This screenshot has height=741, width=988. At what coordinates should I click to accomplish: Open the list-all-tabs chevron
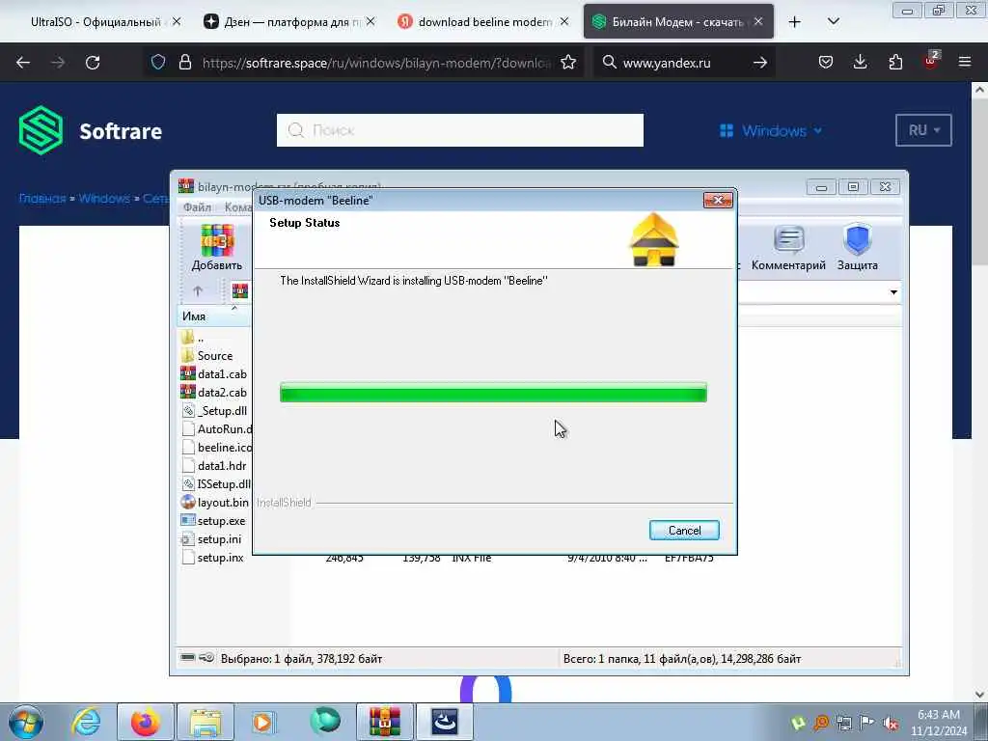pos(833,22)
